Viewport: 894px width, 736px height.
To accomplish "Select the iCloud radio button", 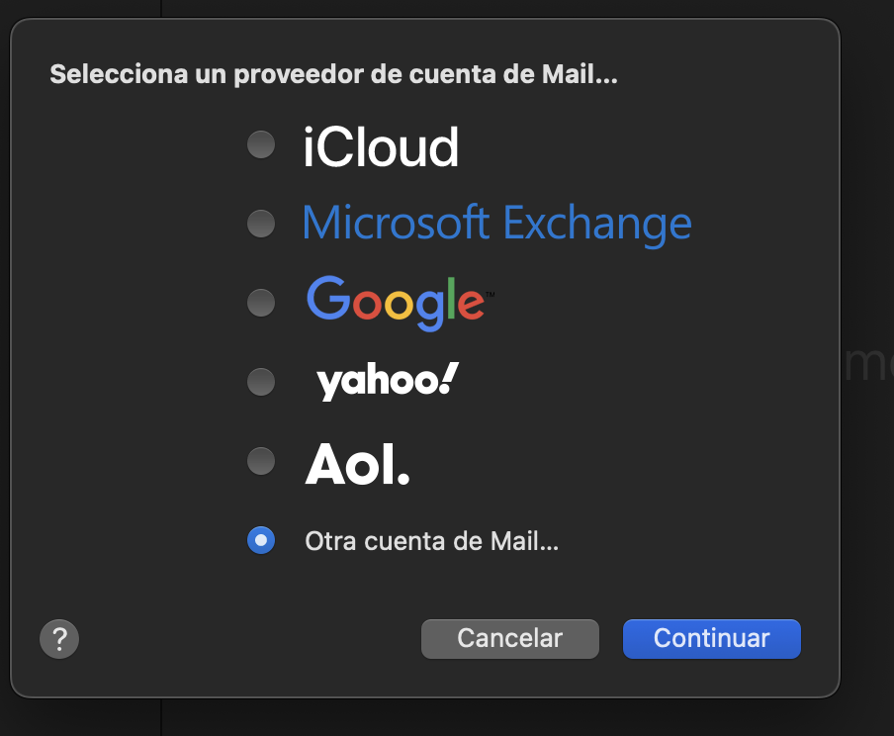I will [260, 144].
